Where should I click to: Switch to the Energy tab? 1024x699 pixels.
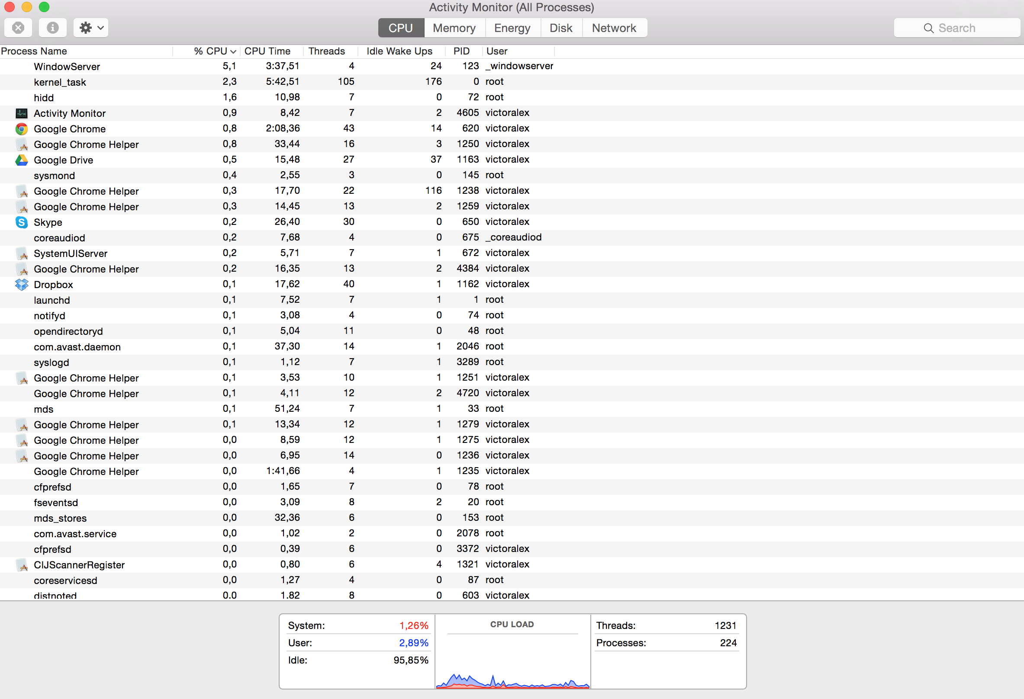(x=512, y=28)
